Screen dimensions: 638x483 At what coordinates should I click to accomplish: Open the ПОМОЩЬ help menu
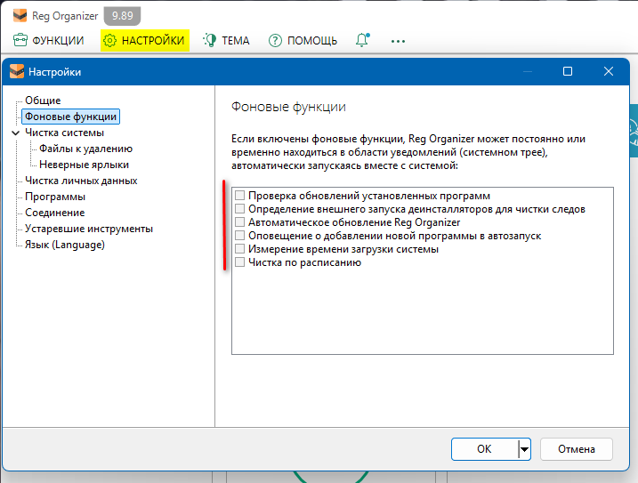[x=303, y=40]
